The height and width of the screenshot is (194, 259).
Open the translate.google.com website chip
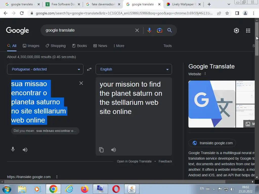tap(212, 143)
